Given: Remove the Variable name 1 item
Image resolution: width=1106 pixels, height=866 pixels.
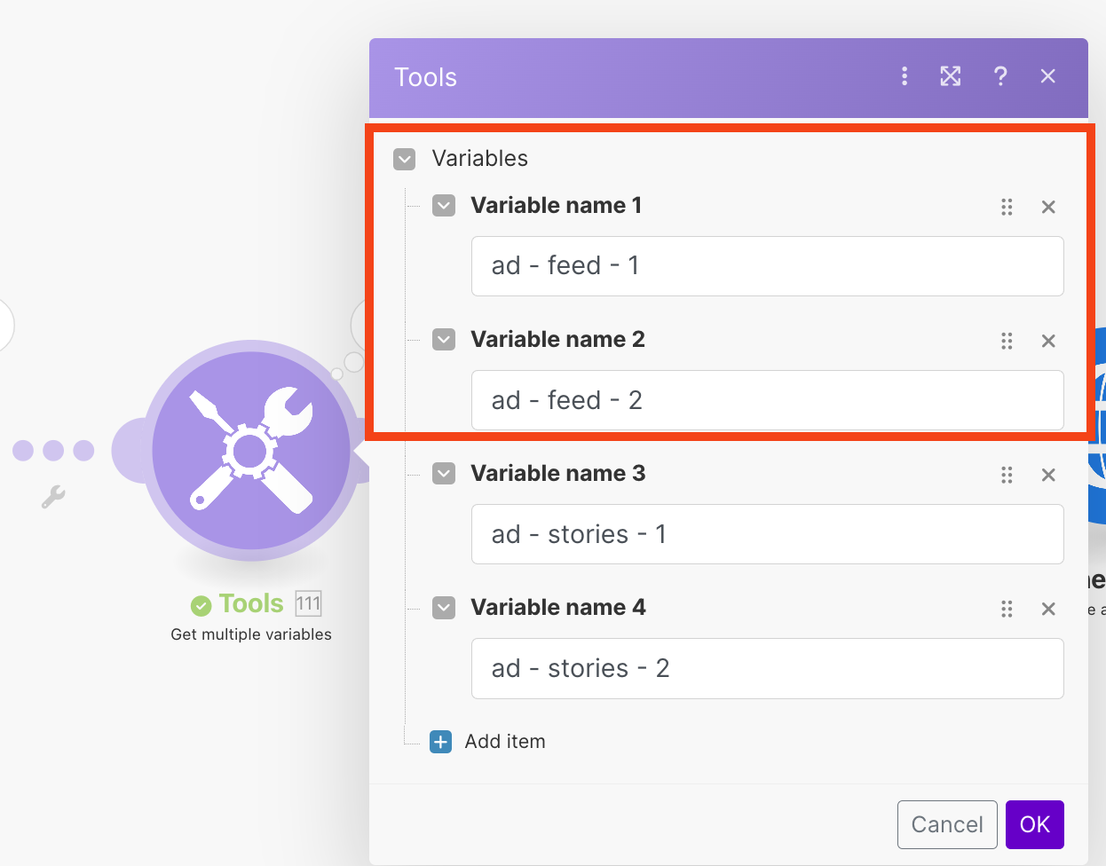Looking at the screenshot, I should coord(1048,207).
